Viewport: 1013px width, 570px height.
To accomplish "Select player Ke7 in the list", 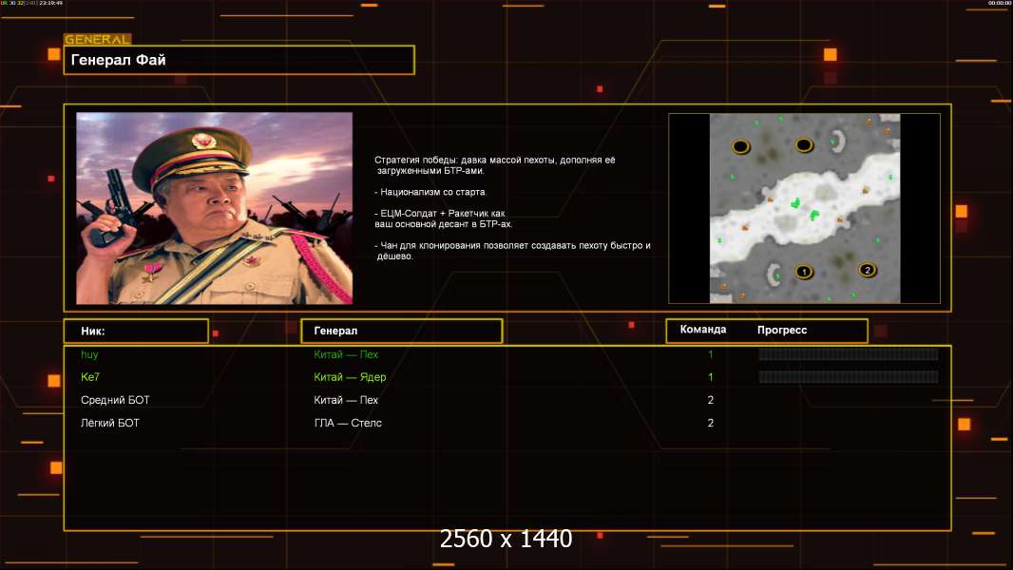I will point(90,377).
